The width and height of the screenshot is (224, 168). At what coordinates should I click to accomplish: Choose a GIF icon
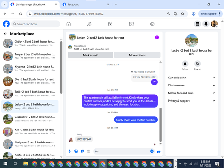click(x=89, y=151)
